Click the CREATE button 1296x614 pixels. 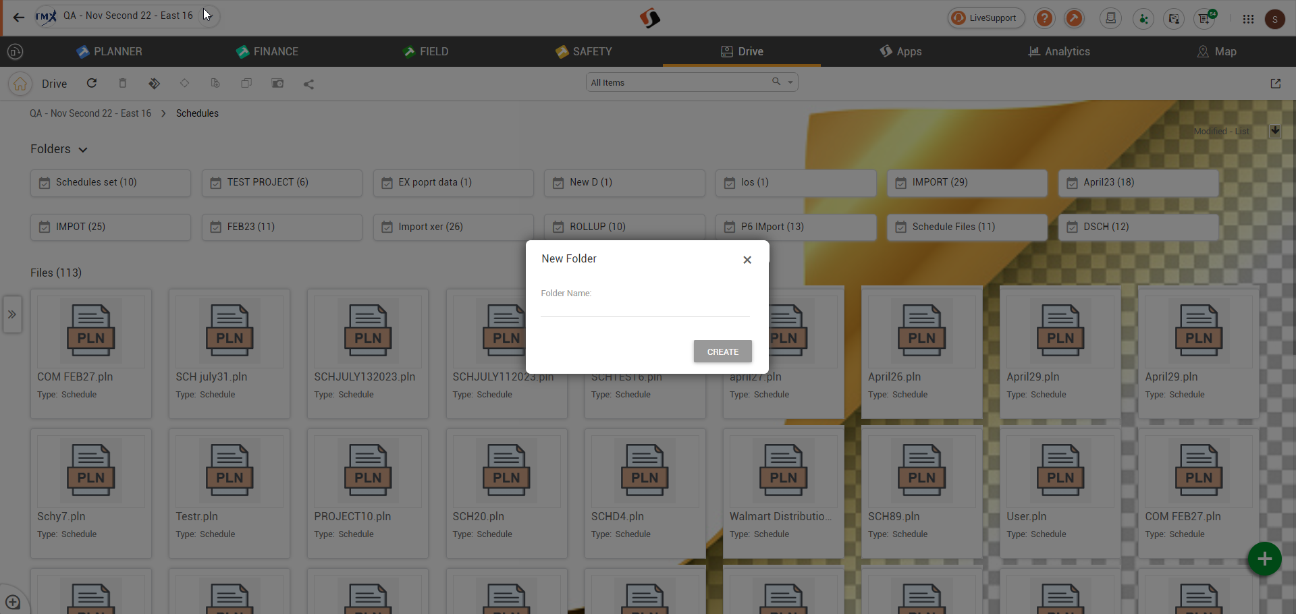pyautogui.click(x=723, y=352)
